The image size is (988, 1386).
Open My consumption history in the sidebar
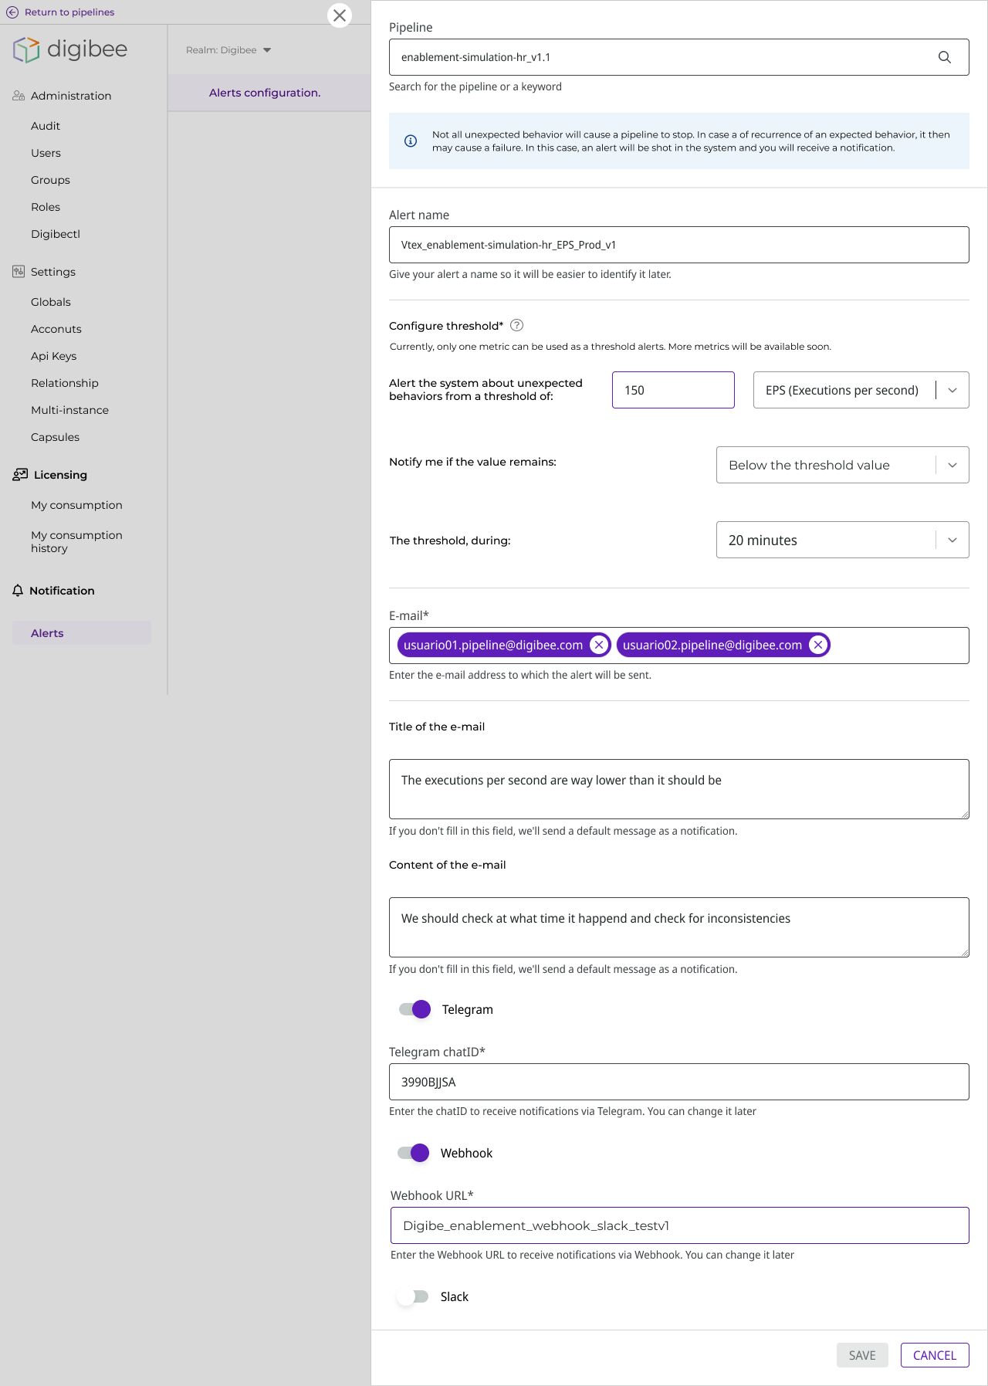[x=76, y=541]
